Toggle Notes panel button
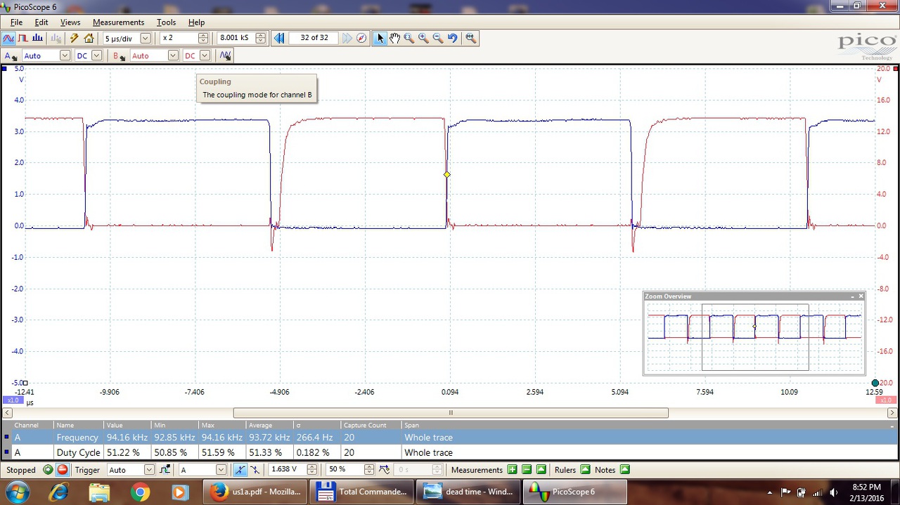 pyautogui.click(x=624, y=470)
